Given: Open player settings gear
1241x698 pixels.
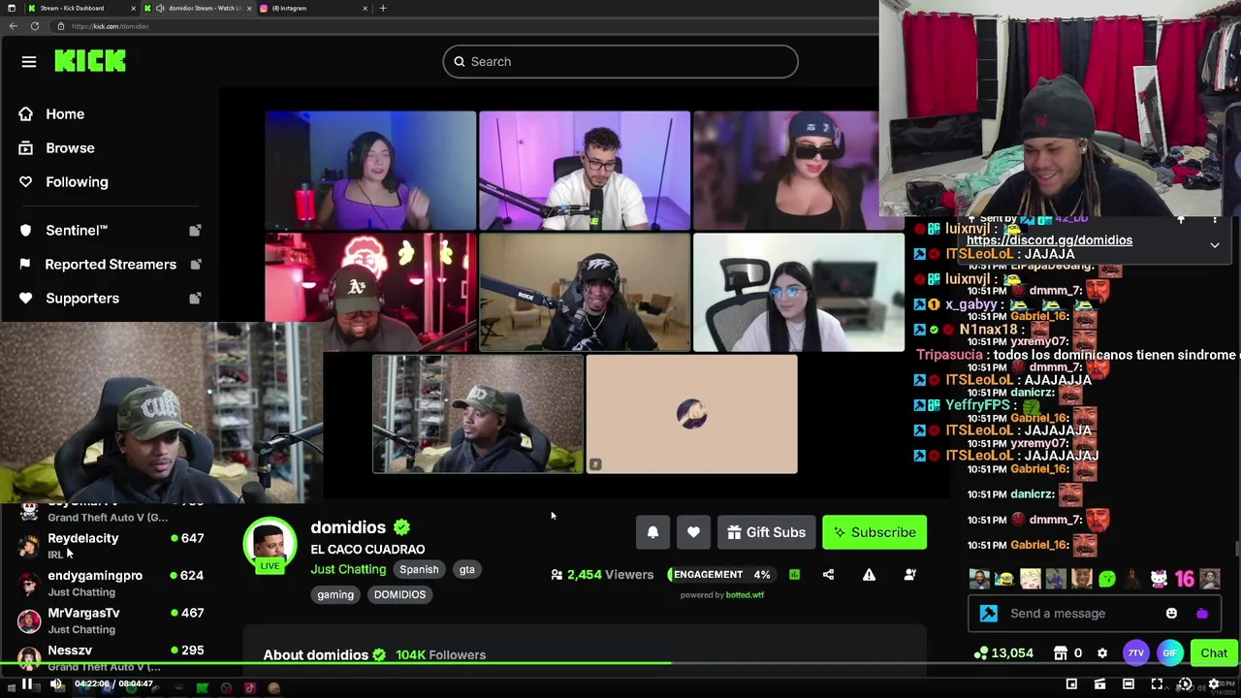Looking at the screenshot, I should pyautogui.click(x=1214, y=684).
